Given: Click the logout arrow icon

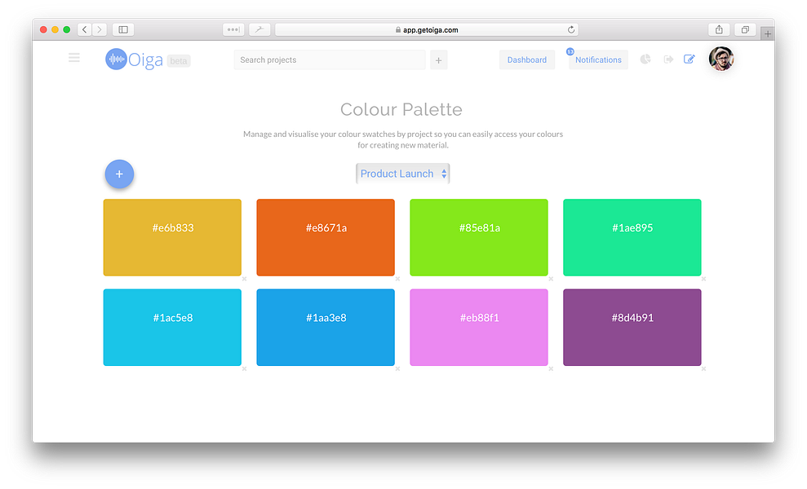Looking at the screenshot, I should (x=668, y=59).
